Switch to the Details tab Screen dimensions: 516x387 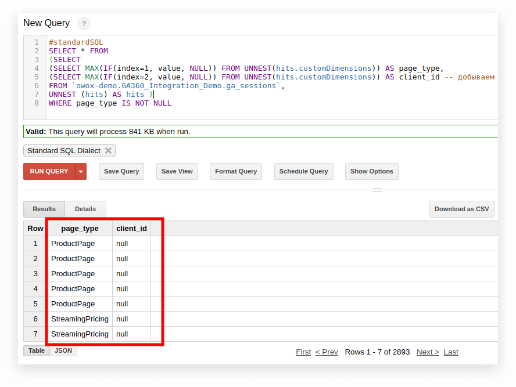[85, 209]
